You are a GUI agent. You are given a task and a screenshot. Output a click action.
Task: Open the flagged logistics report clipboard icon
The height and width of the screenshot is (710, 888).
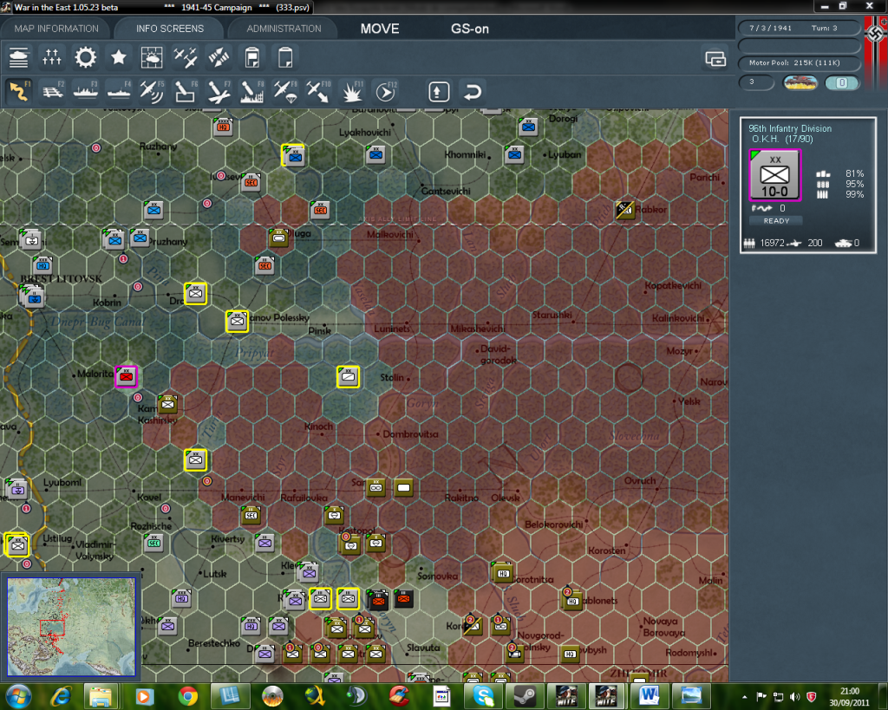[x=252, y=57]
